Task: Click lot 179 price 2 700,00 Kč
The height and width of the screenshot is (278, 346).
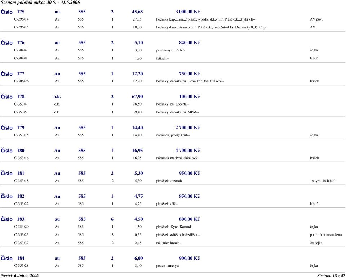Action: (x=187, y=127)
